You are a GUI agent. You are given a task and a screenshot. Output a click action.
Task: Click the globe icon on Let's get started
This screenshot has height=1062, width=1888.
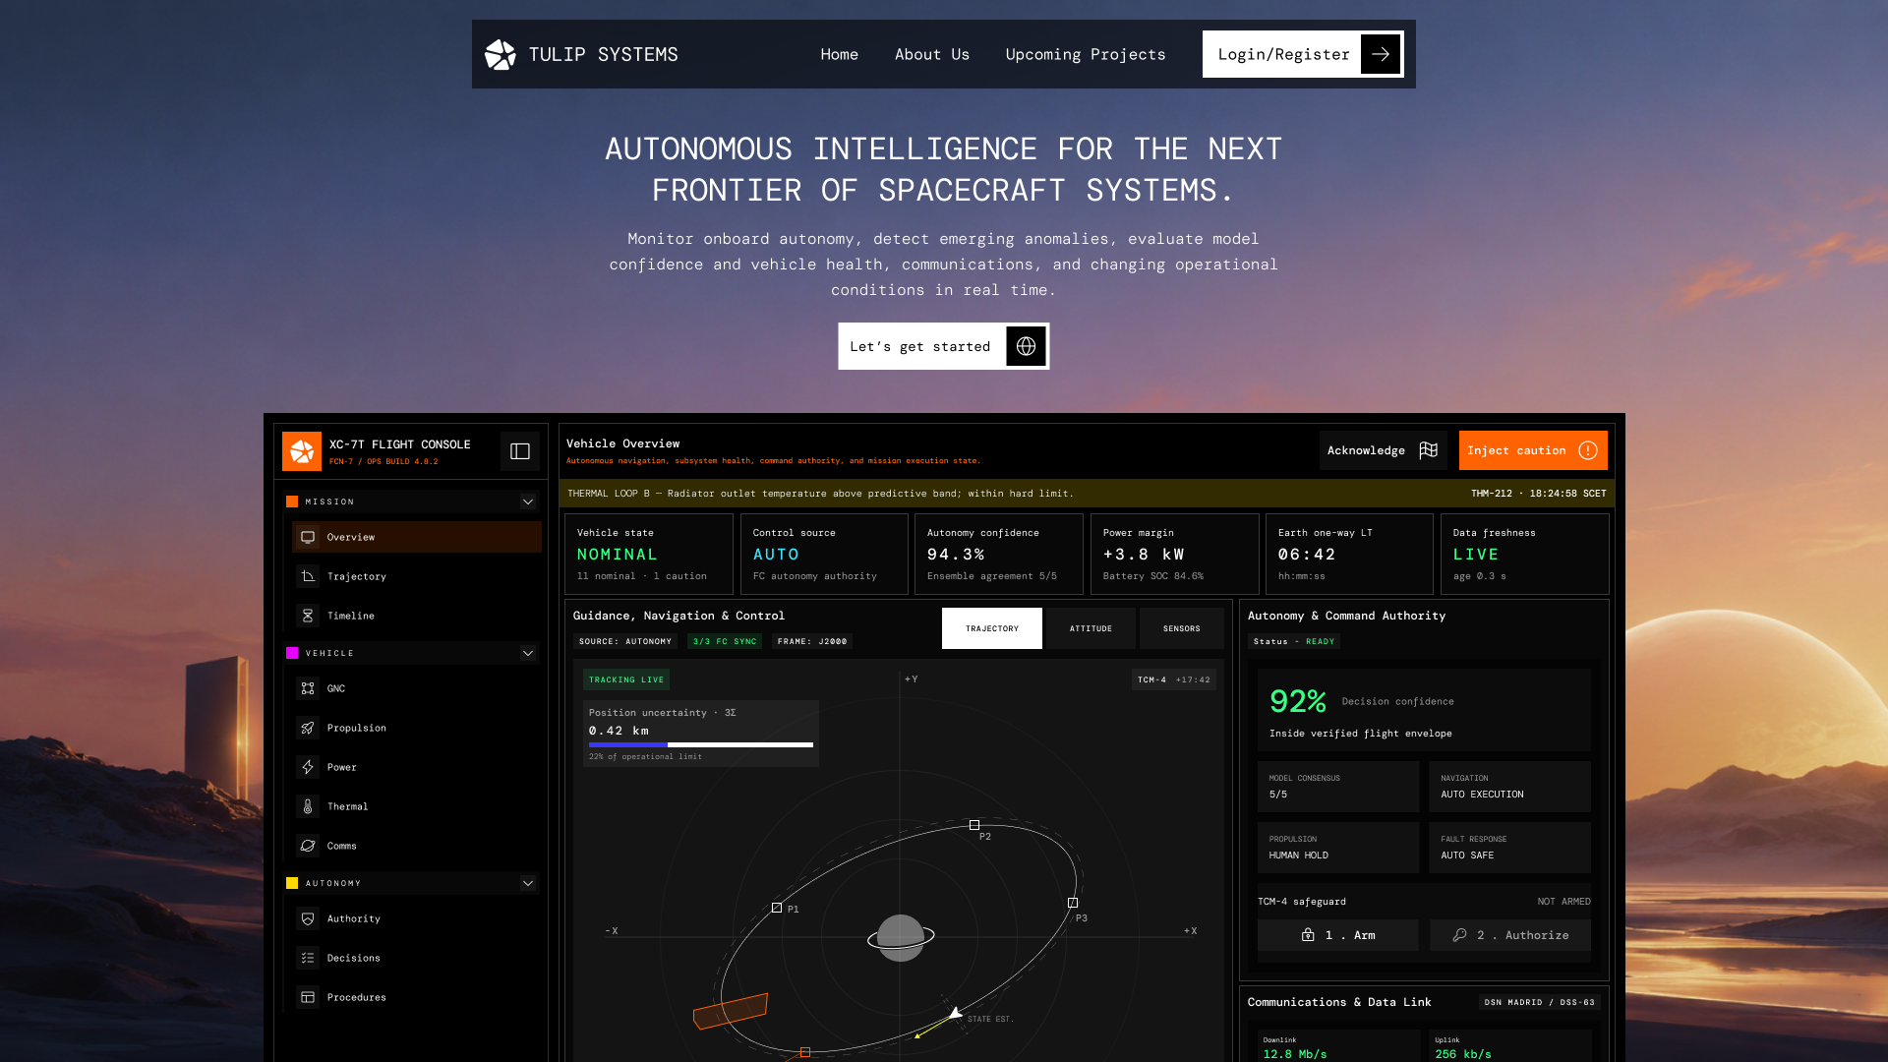[x=1026, y=346]
